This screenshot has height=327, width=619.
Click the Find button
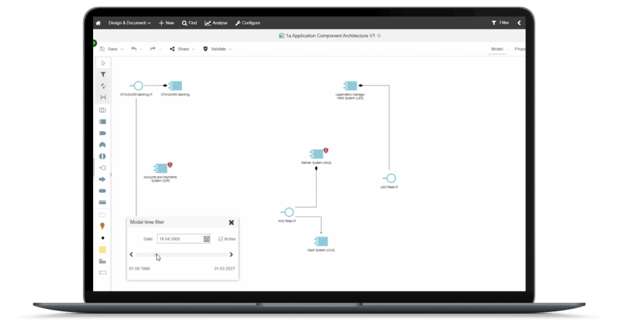(x=189, y=23)
